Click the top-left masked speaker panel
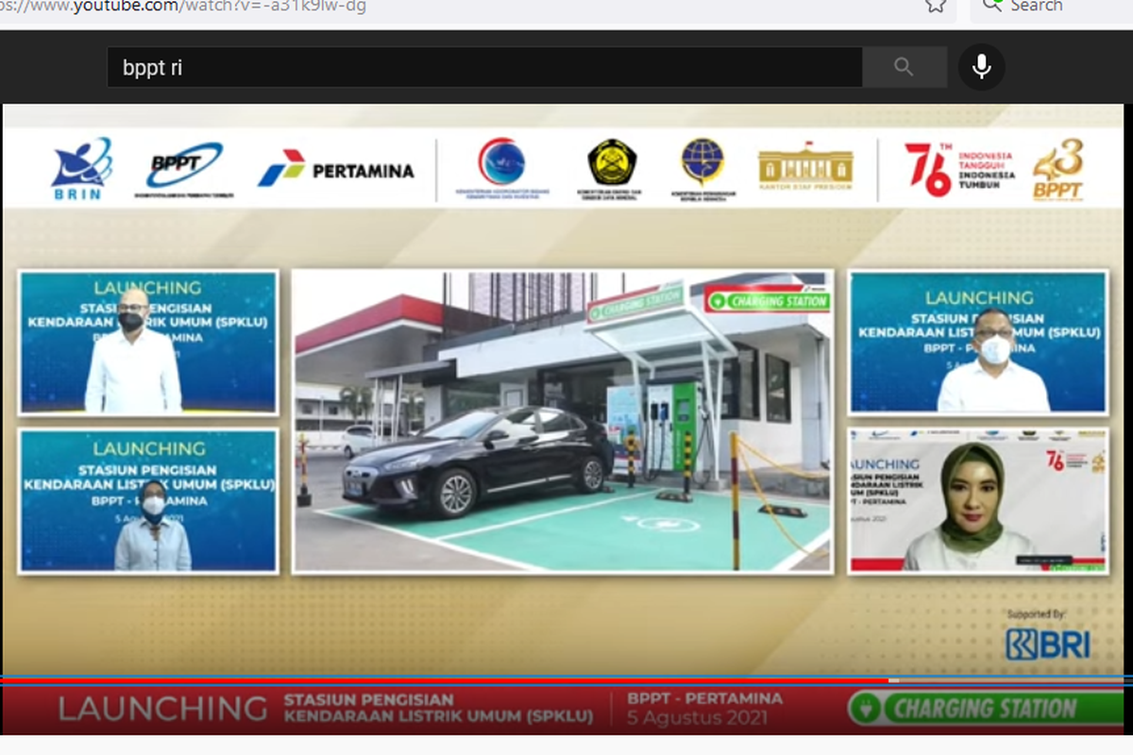Viewport: 1133px width, 755px height. 148,342
